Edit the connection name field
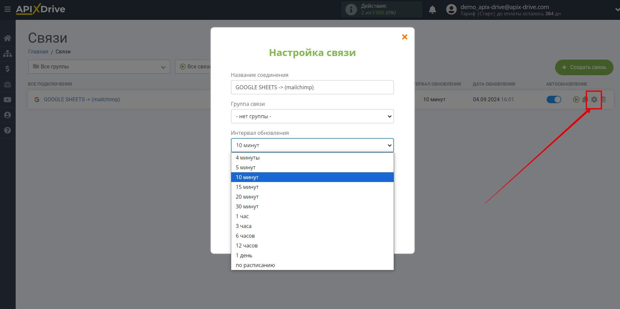 pyautogui.click(x=312, y=87)
